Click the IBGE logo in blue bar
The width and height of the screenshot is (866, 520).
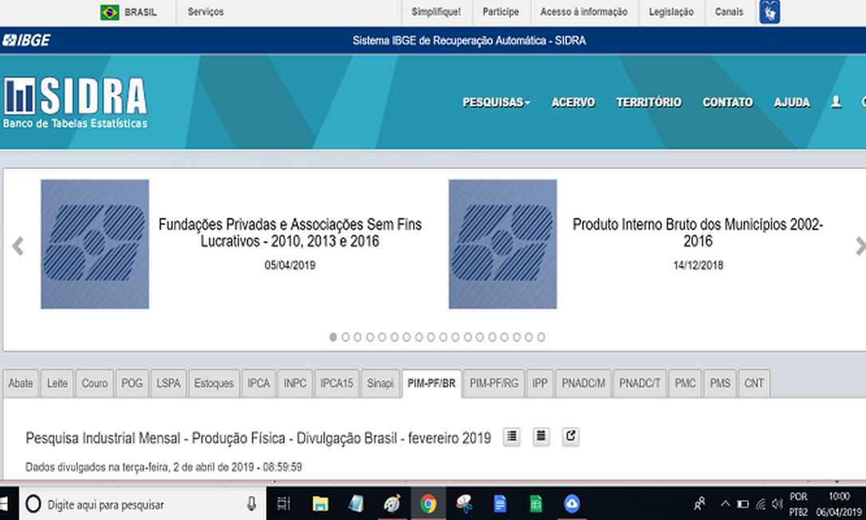tap(26, 40)
